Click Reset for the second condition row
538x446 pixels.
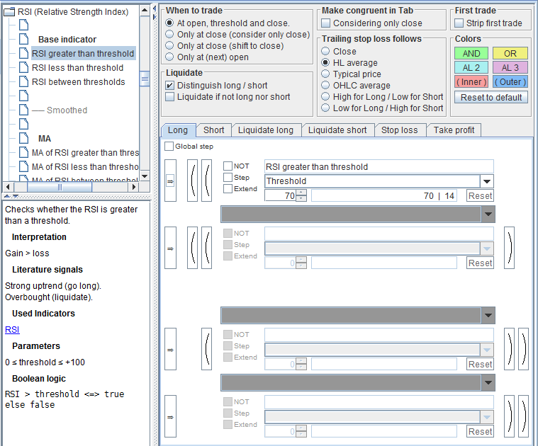click(x=480, y=263)
